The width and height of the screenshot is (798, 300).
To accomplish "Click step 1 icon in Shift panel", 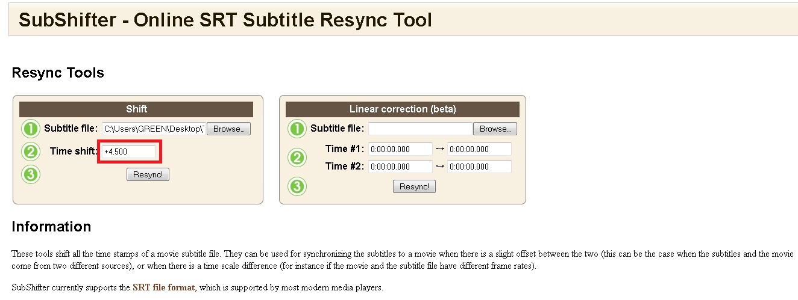I will (31, 129).
